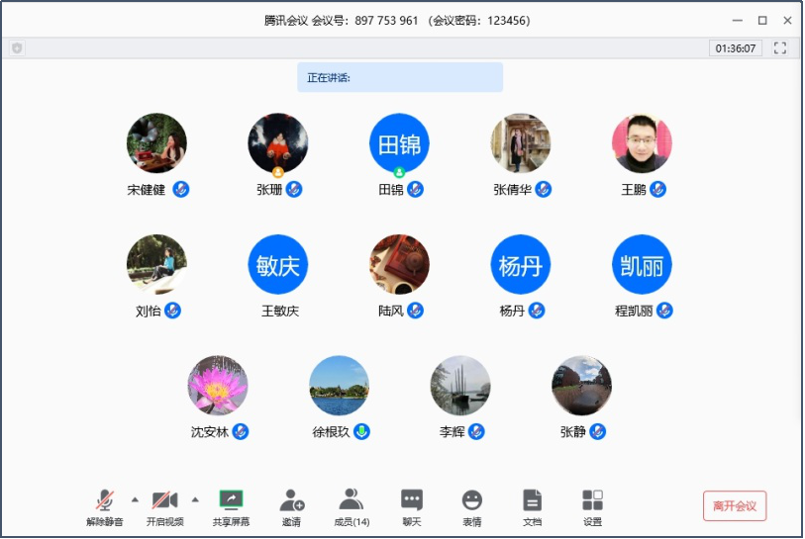The height and width of the screenshot is (539, 805).
Task: Click the 正在讲话 speaking indicator bar
Action: tap(400, 77)
